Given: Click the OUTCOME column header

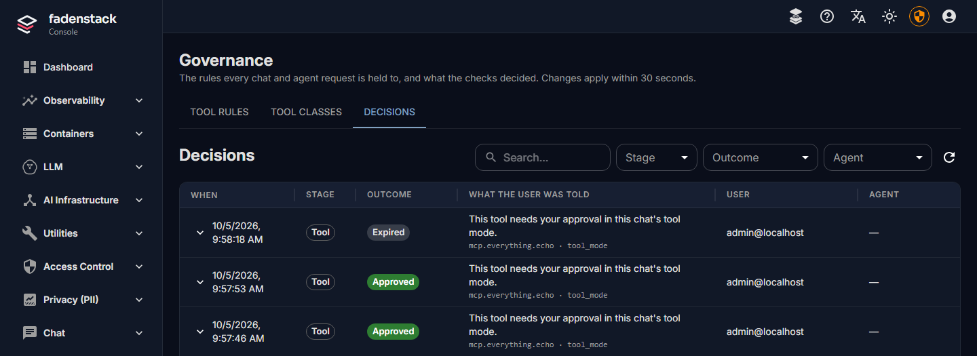Looking at the screenshot, I should tap(389, 195).
